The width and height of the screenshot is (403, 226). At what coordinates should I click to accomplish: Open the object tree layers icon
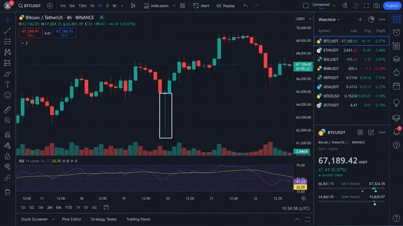[x=396, y=59]
